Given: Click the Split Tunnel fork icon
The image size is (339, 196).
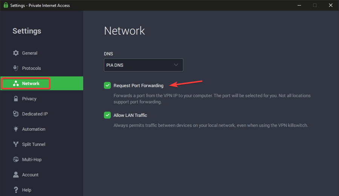Looking at the screenshot, I should click(16, 144).
